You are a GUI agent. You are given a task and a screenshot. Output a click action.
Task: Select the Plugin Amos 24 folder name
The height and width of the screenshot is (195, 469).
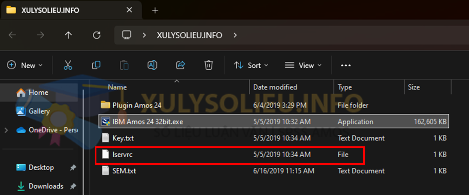pyautogui.click(x=137, y=105)
